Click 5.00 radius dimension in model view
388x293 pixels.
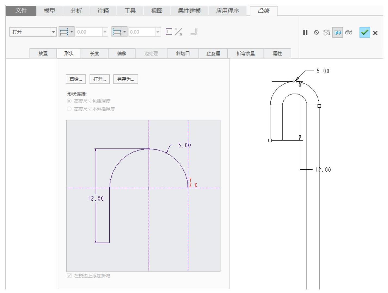323,71
